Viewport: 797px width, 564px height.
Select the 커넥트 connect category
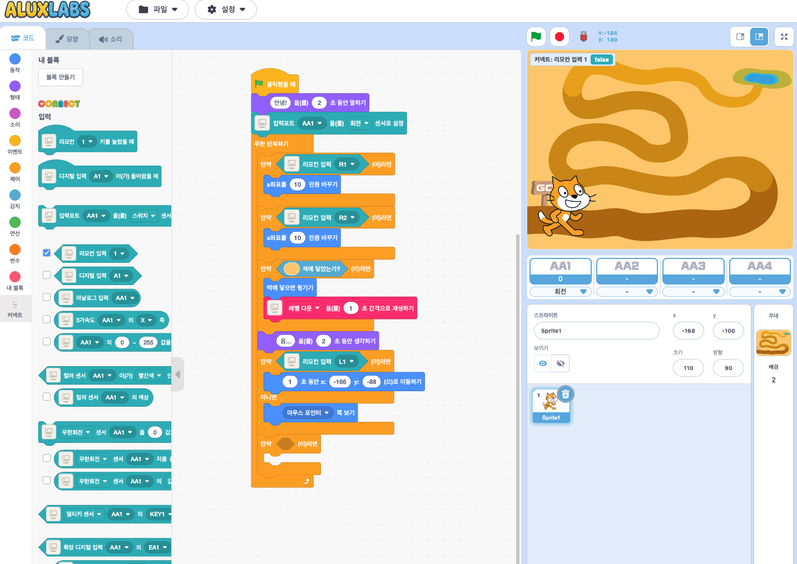(15, 308)
